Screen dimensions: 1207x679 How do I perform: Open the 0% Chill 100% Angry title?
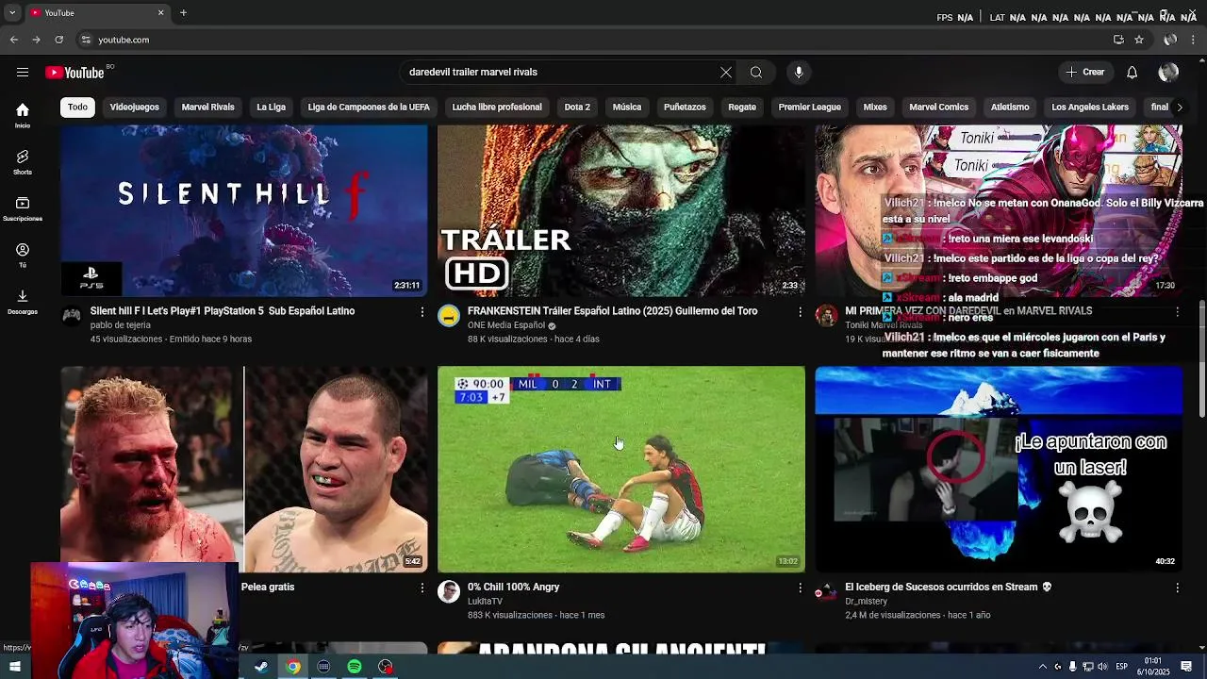click(513, 588)
